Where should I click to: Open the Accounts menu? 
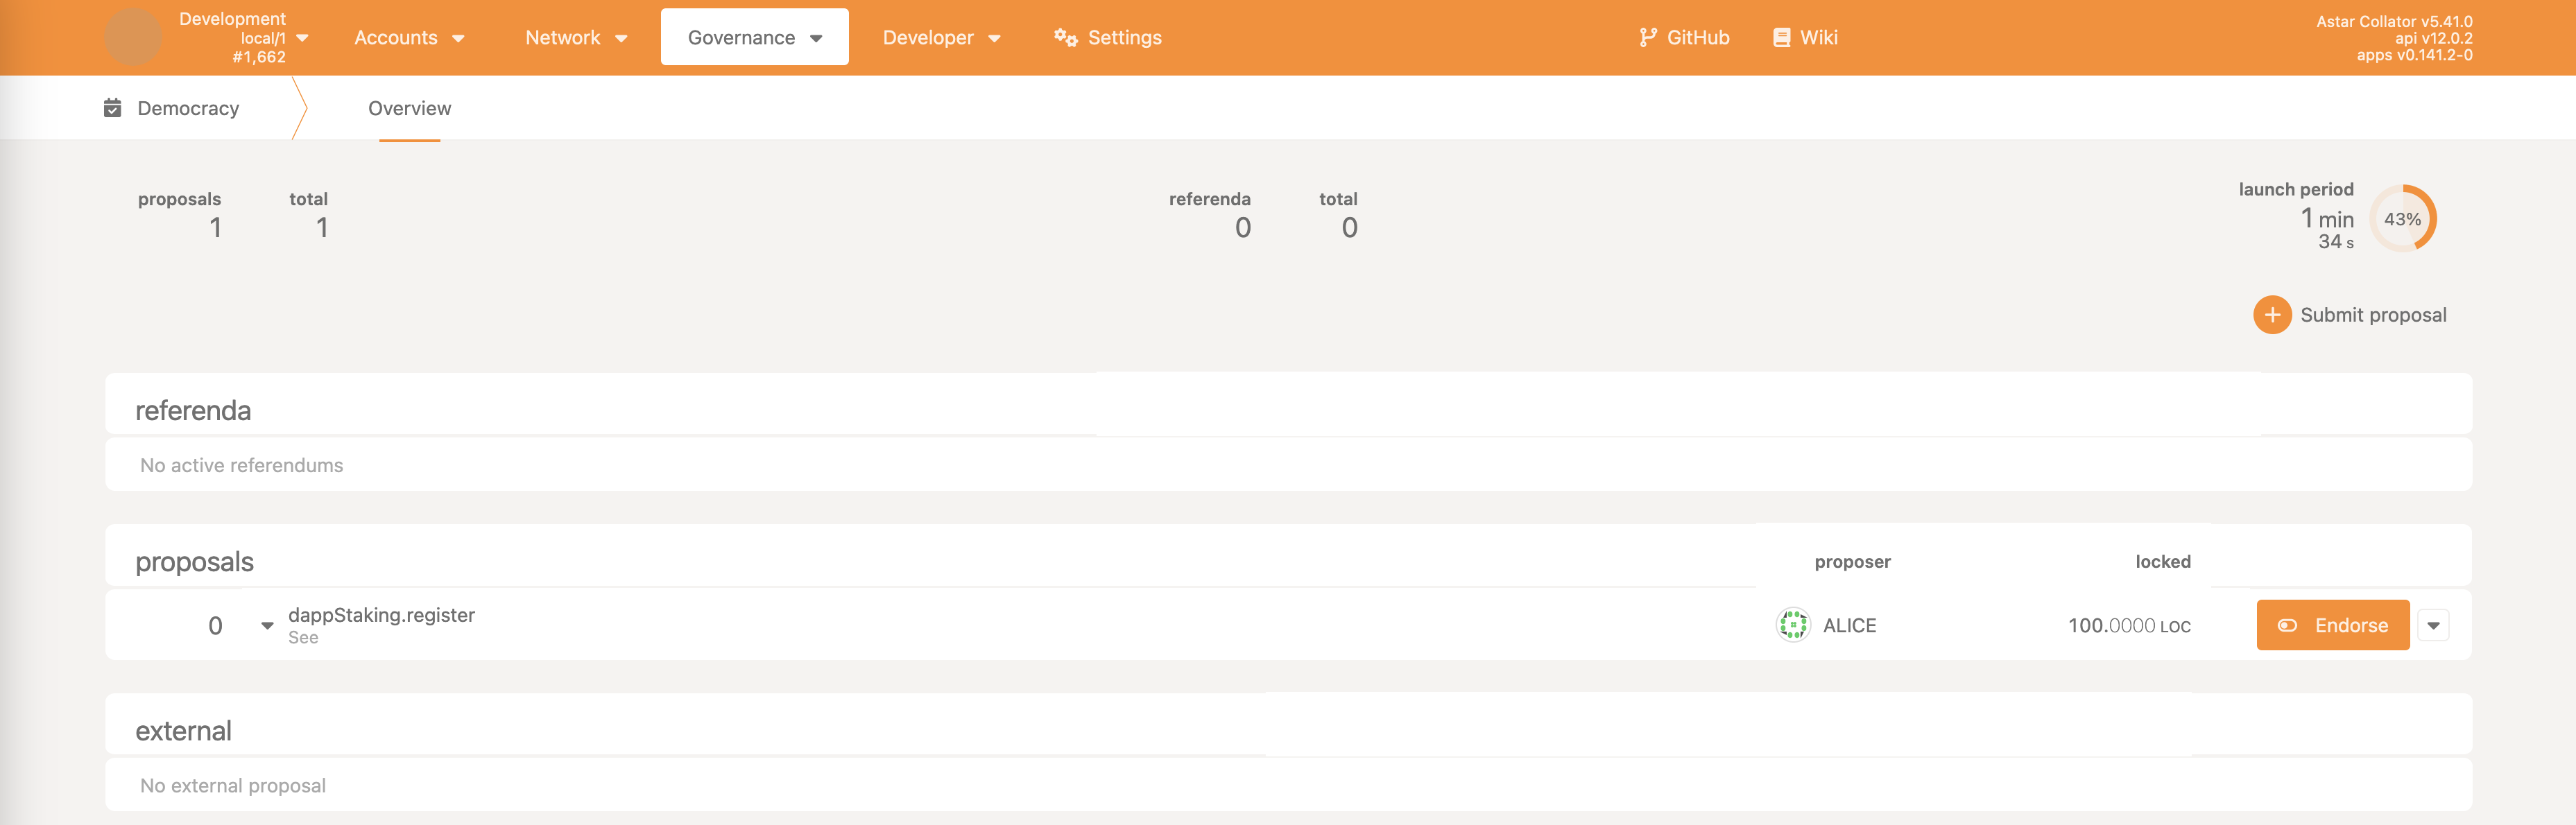click(409, 38)
